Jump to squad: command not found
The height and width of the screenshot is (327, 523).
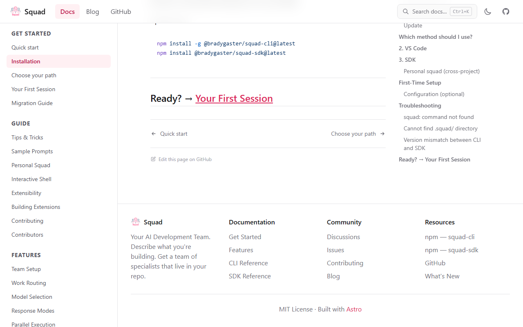pos(439,117)
